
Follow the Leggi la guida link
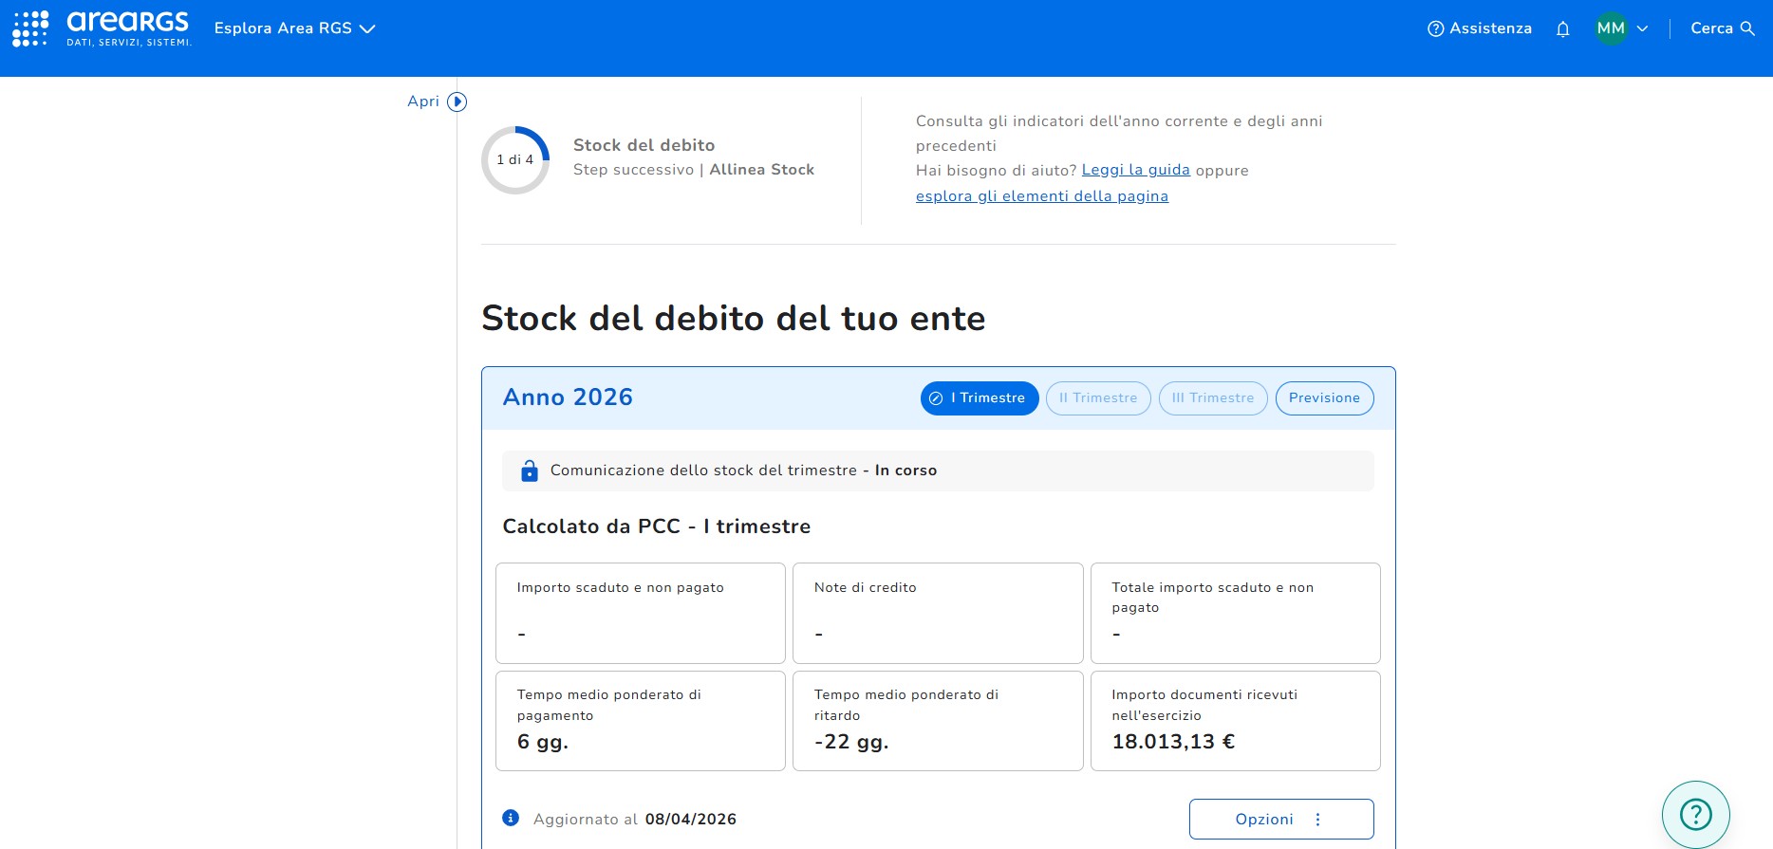click(x=1135, y=170)
